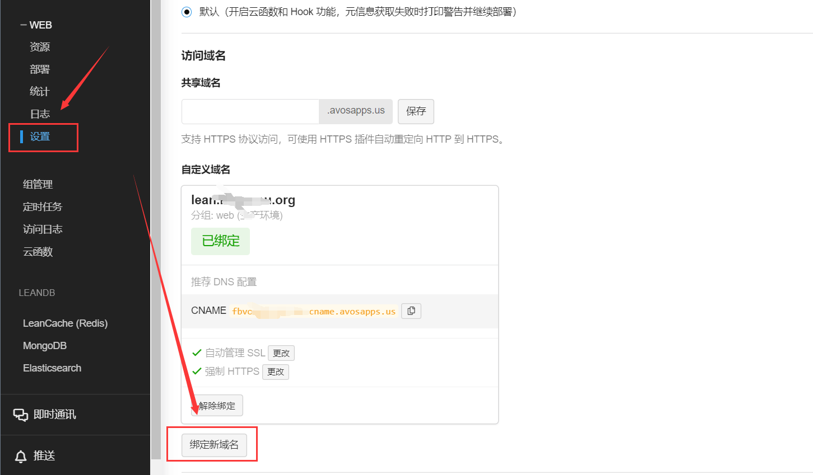Copy the CNAME record value
The height and width of the screenshot is (475, 813).
(411, 311)
